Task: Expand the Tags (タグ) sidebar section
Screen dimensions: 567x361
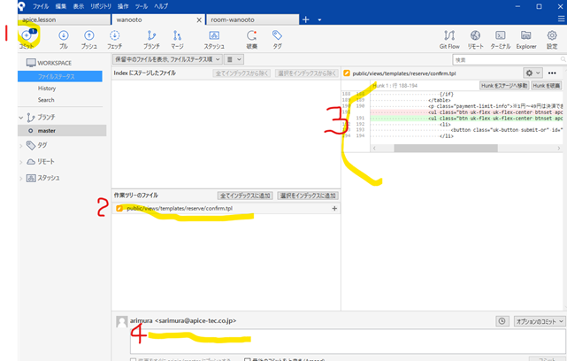Action: coord(20,145)
